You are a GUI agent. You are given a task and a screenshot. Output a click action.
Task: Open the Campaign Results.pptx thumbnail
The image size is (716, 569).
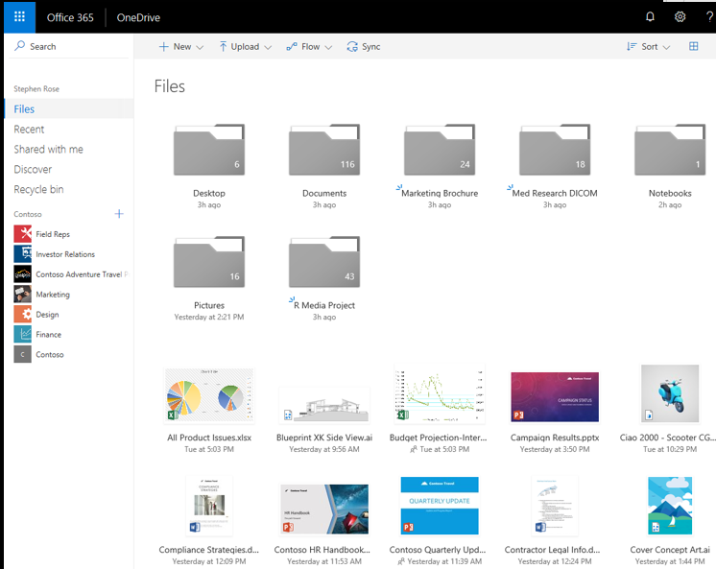click(555, 397)
